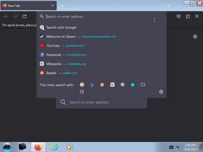Image resolution: width=203 pixels, height=152 pixels.
Task: Click the Show desktop strip
Action: click(201, 147)
